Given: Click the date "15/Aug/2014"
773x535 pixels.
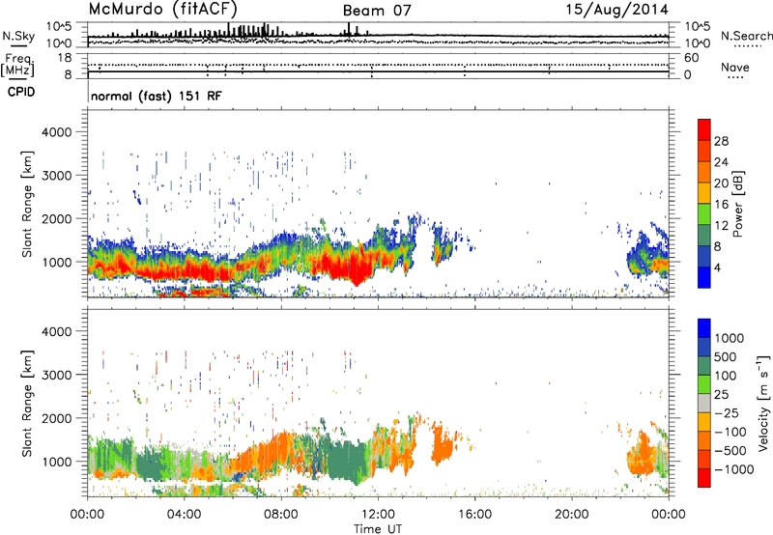Looking at the screenshot, I should [x=616, y=10].
